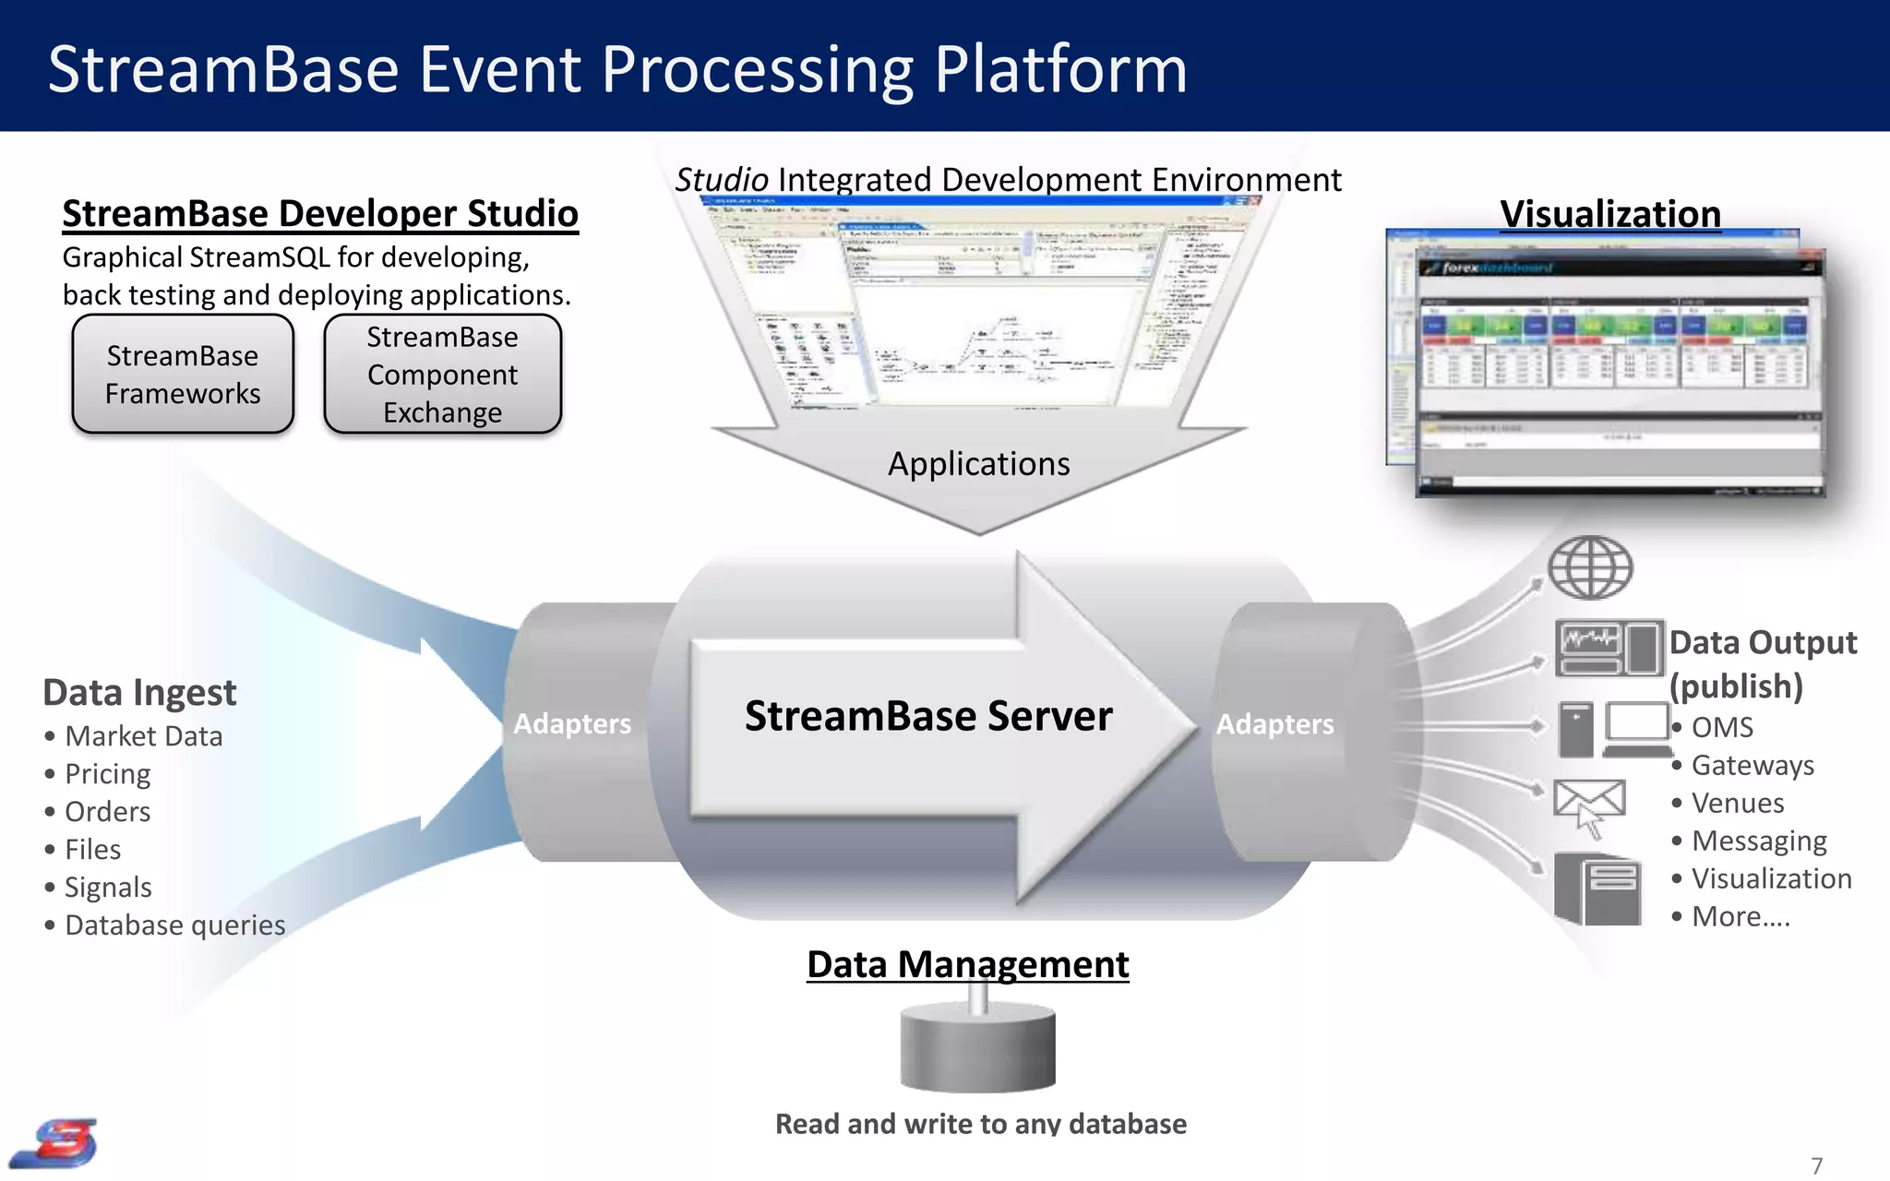
Task: Click the slide page number 7
Action: point(1816,1165)
